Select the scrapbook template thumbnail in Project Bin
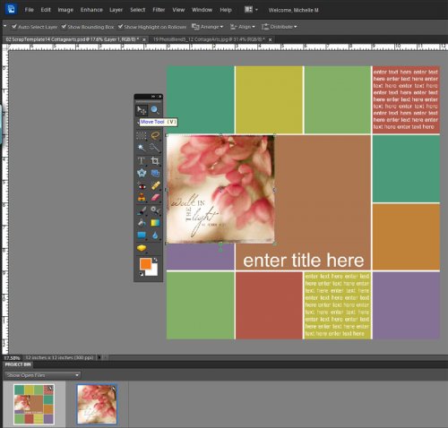 pos(34,404)
